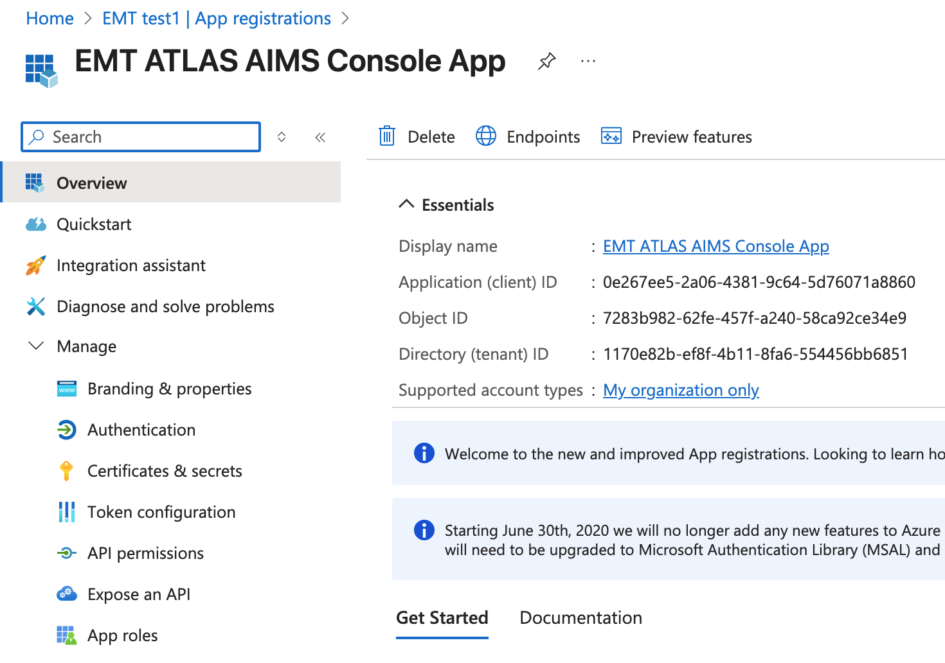Click the Home breadcrumb link
Viewport: 945px width, 663px height.
tap(50, 19)
